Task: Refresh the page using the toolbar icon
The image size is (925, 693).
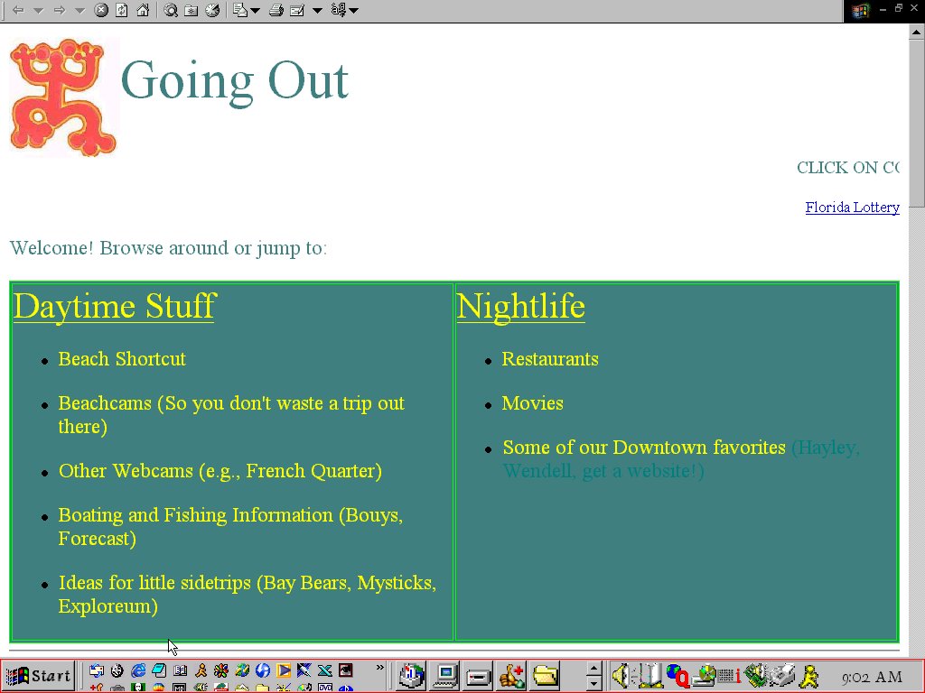Action: coord(122,10)
